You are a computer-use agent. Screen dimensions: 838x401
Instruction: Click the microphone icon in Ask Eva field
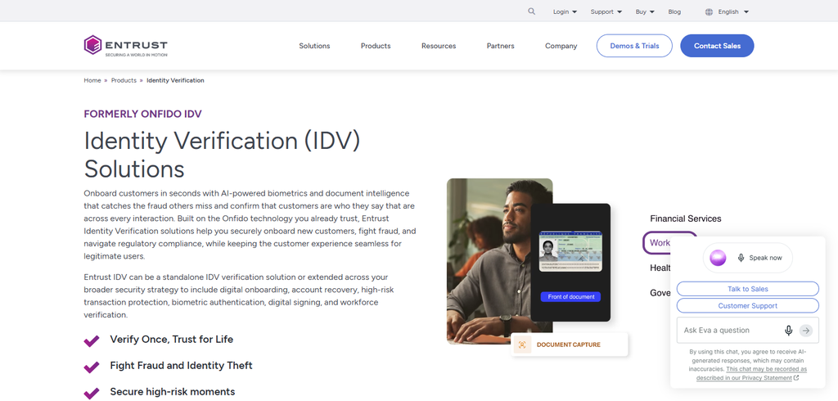(788, 331)
